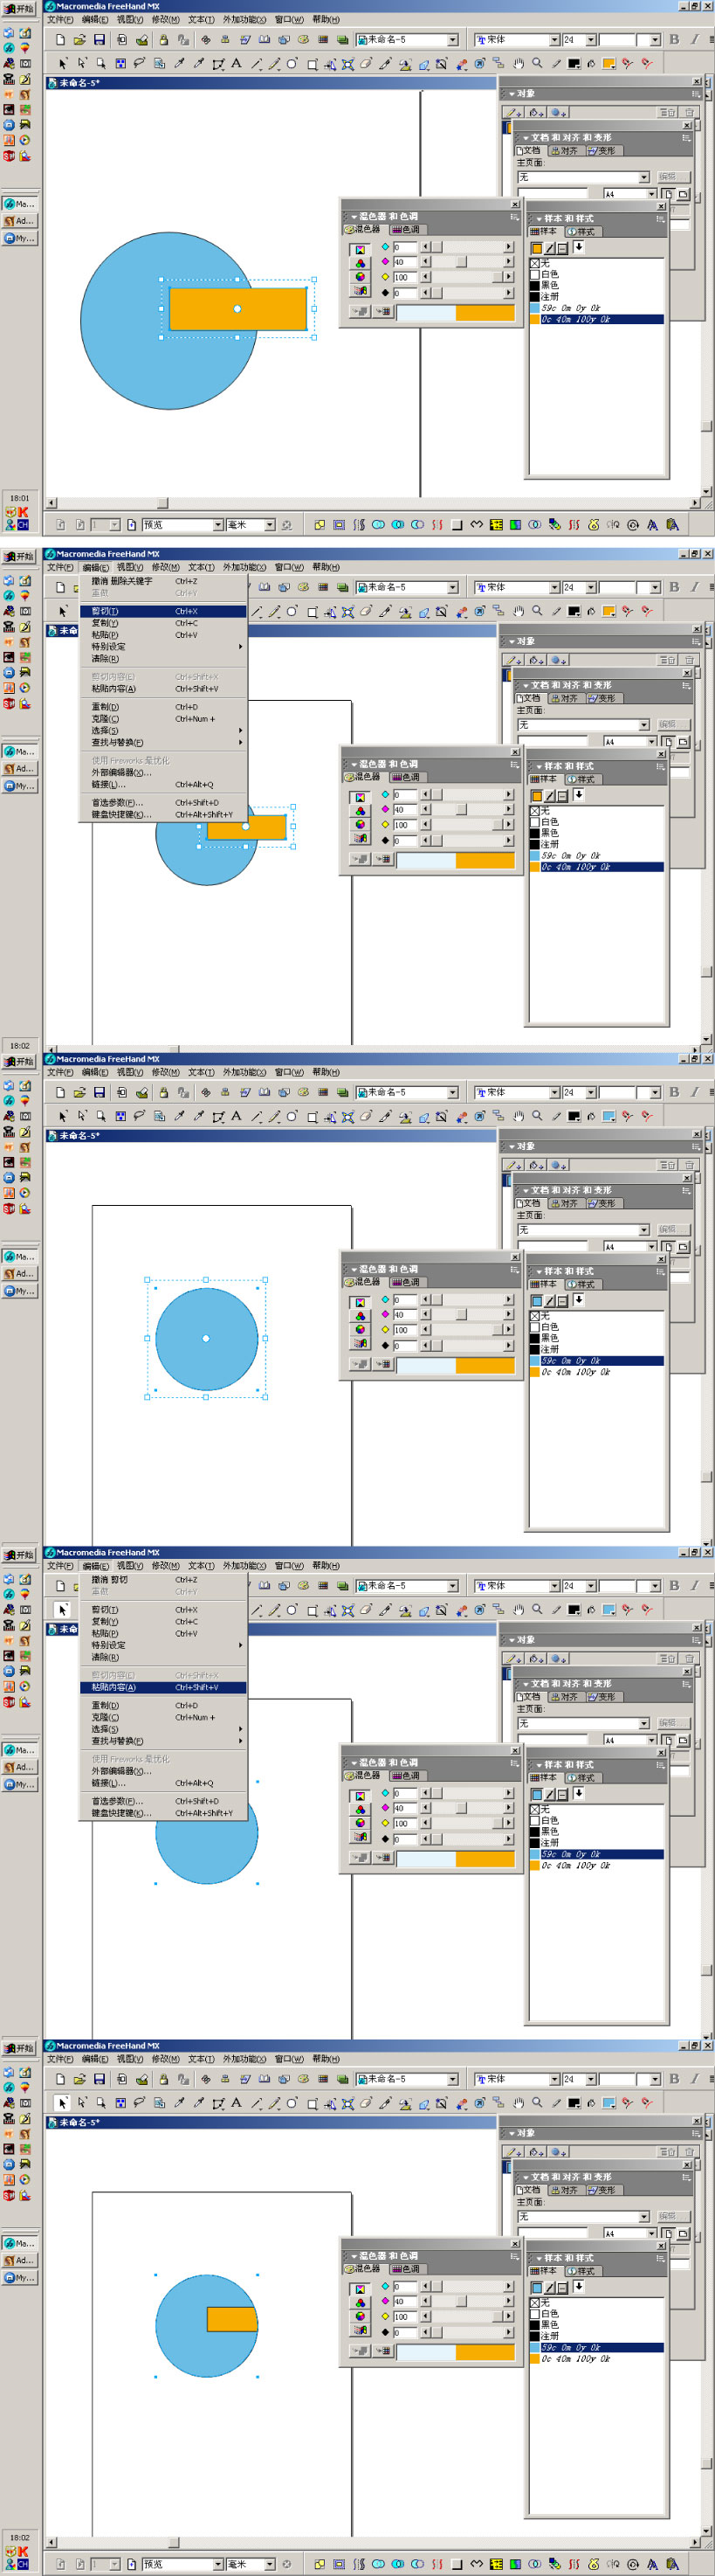Select the Zoom magnifier tool in the third screenshot

(537, 1117)
